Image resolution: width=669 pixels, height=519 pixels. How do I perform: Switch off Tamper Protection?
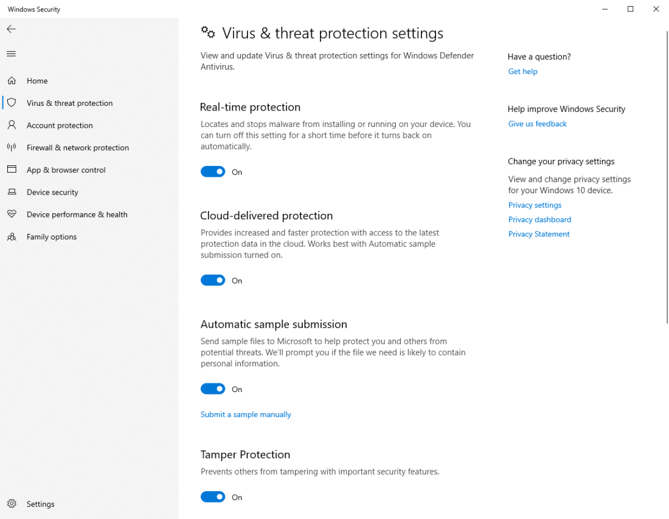click(213, 497)
